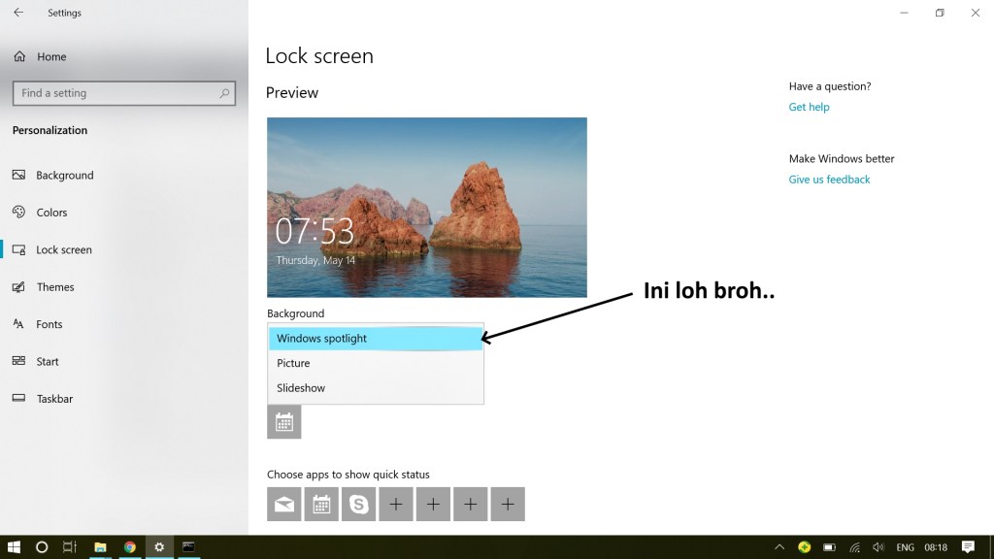Click the Get help link
The image size is (994, 559).
809,107
